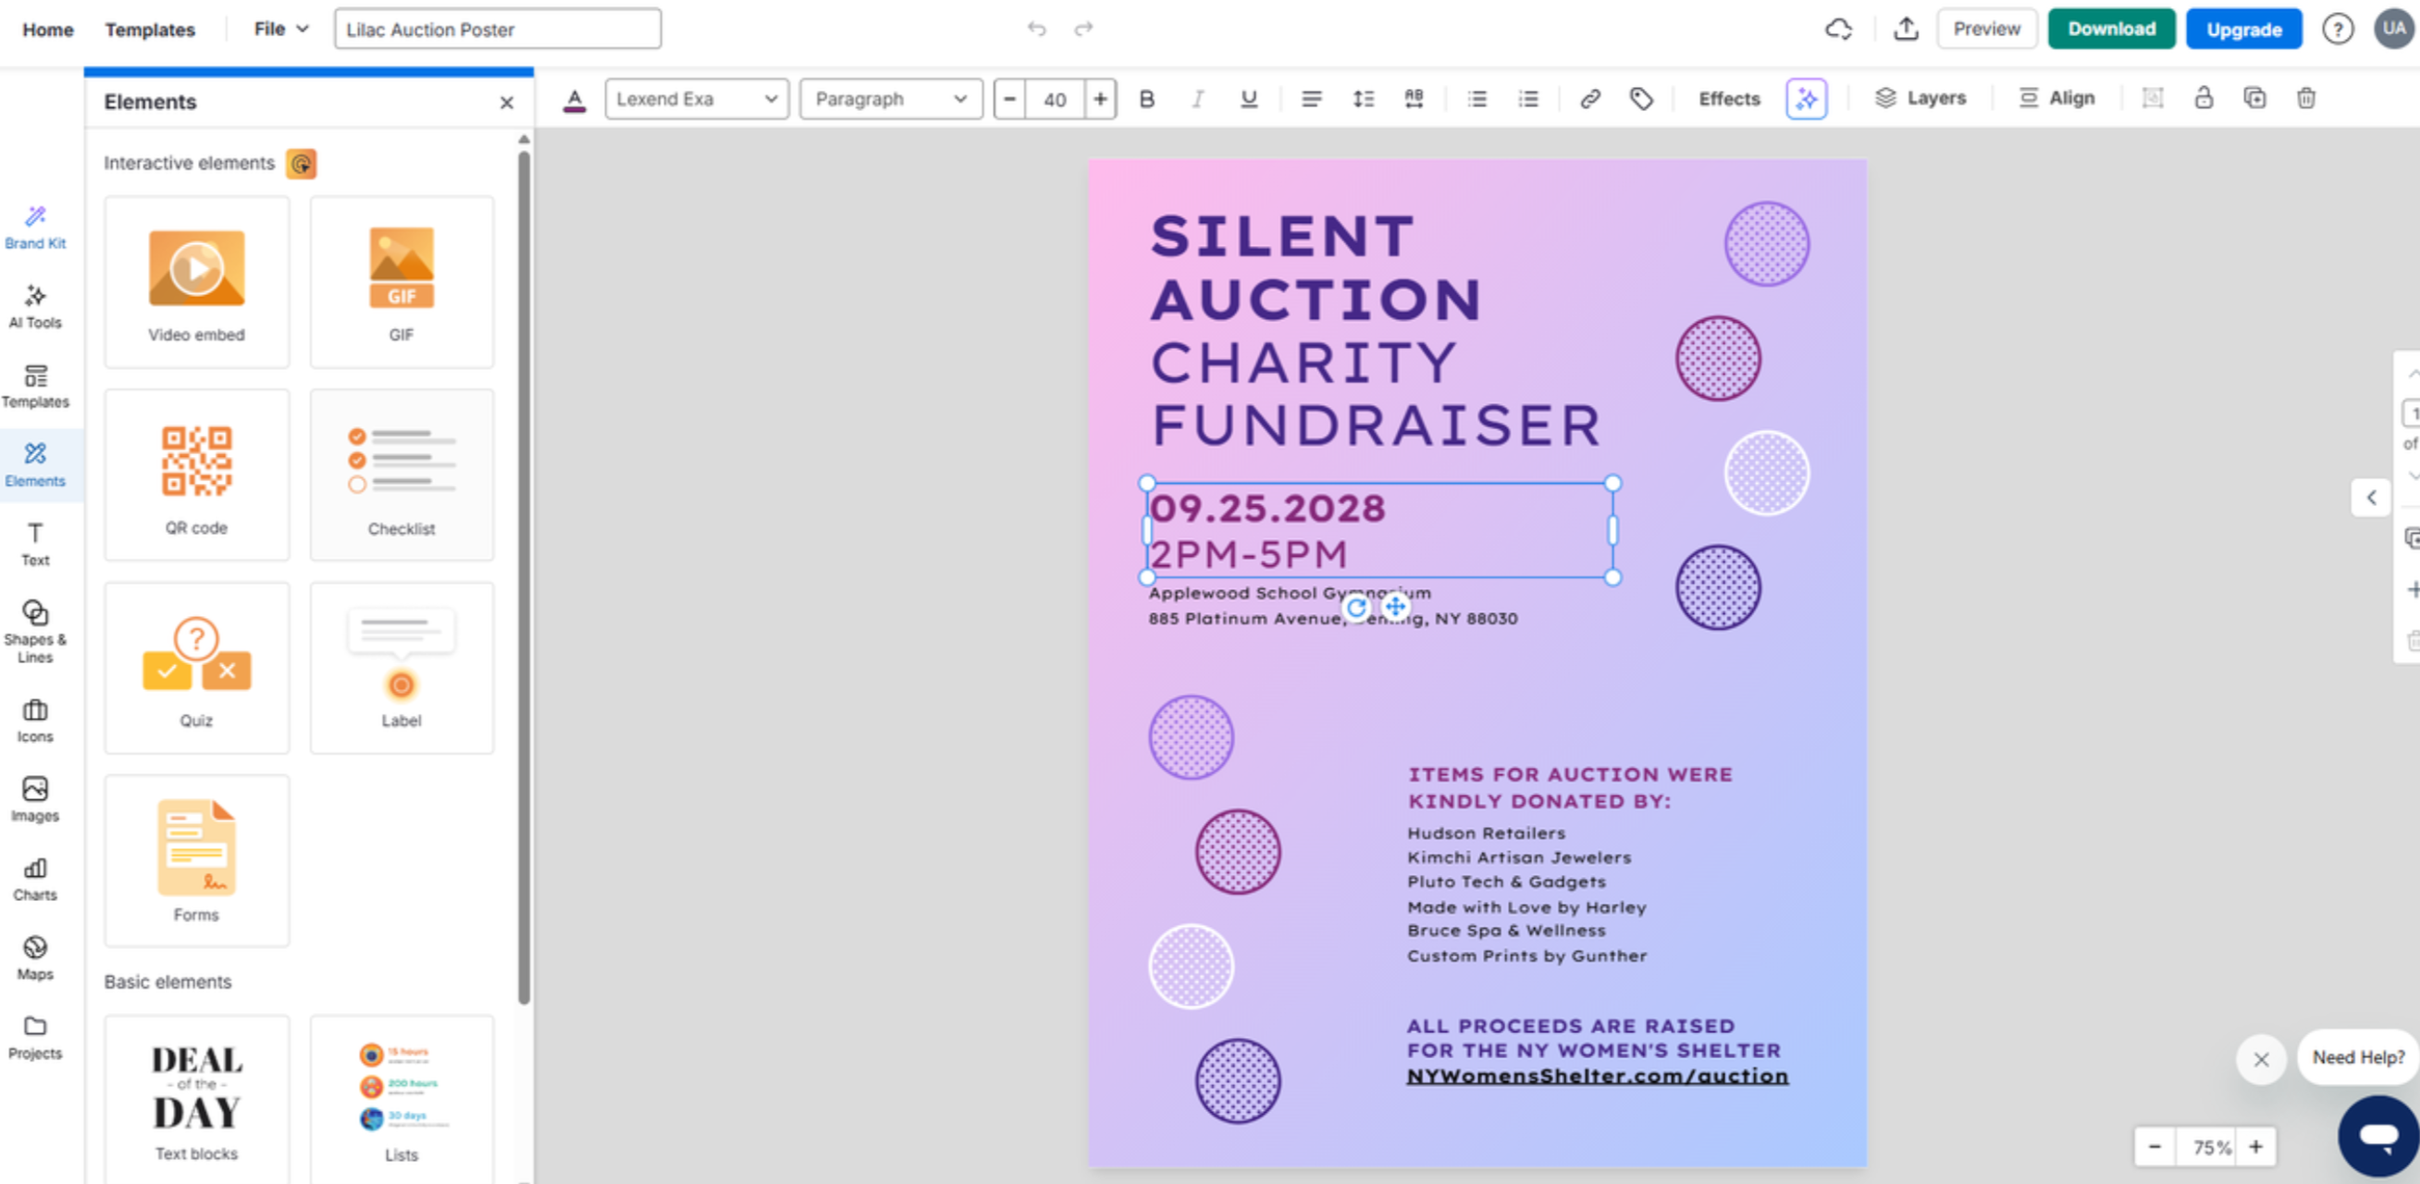This screenshot has width=2420, height=1184.
Task: Click the tag icon in toolbar
Action: (x=1640, y=99)
